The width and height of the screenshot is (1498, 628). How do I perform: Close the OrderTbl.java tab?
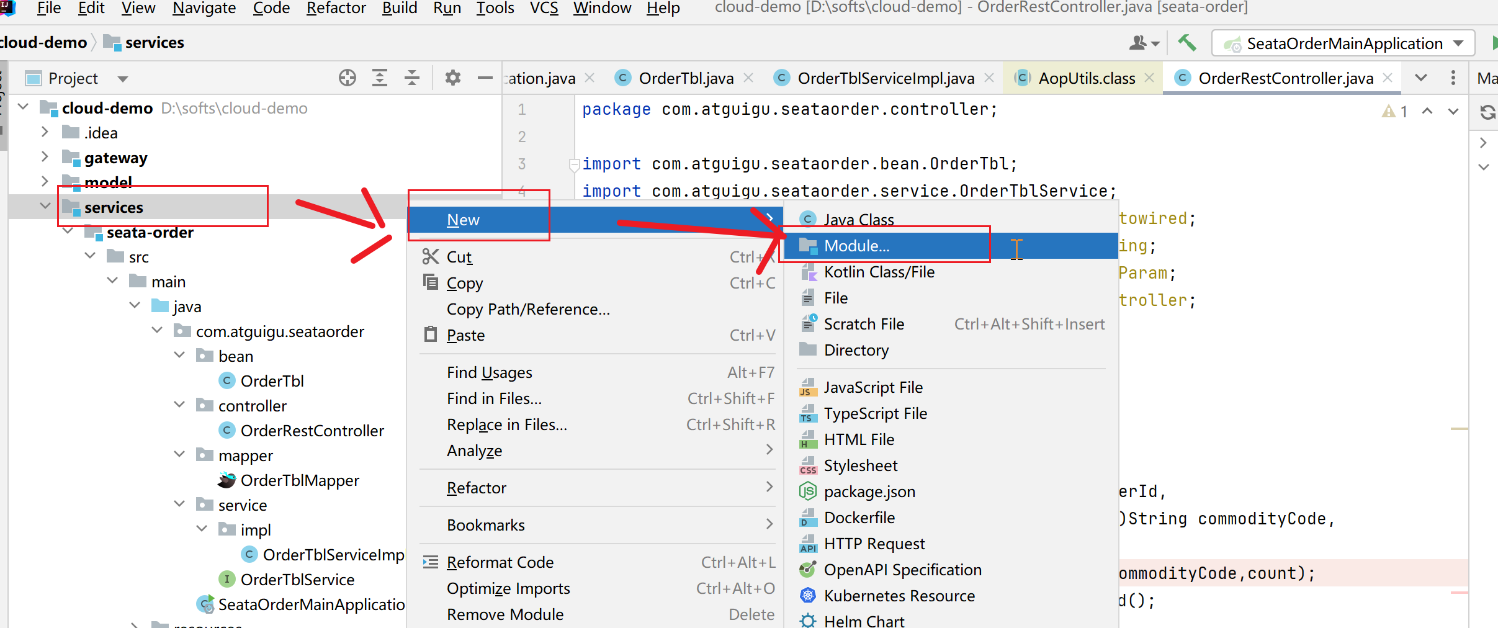748,78
